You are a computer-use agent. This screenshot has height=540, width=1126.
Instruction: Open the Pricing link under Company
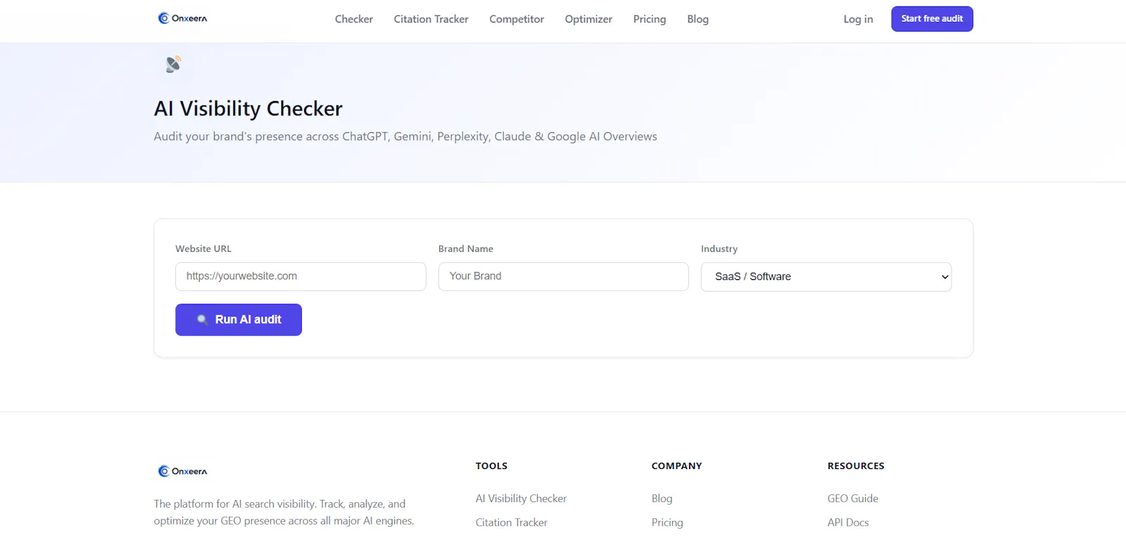tap(667, 522)
